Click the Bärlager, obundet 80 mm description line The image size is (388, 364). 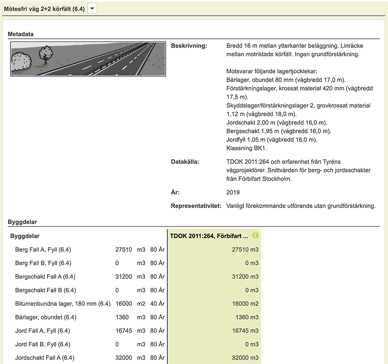click(286, 80)
